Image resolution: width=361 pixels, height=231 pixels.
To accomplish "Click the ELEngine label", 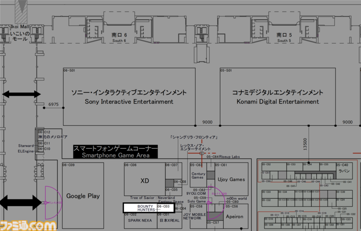I will [26, 151].
